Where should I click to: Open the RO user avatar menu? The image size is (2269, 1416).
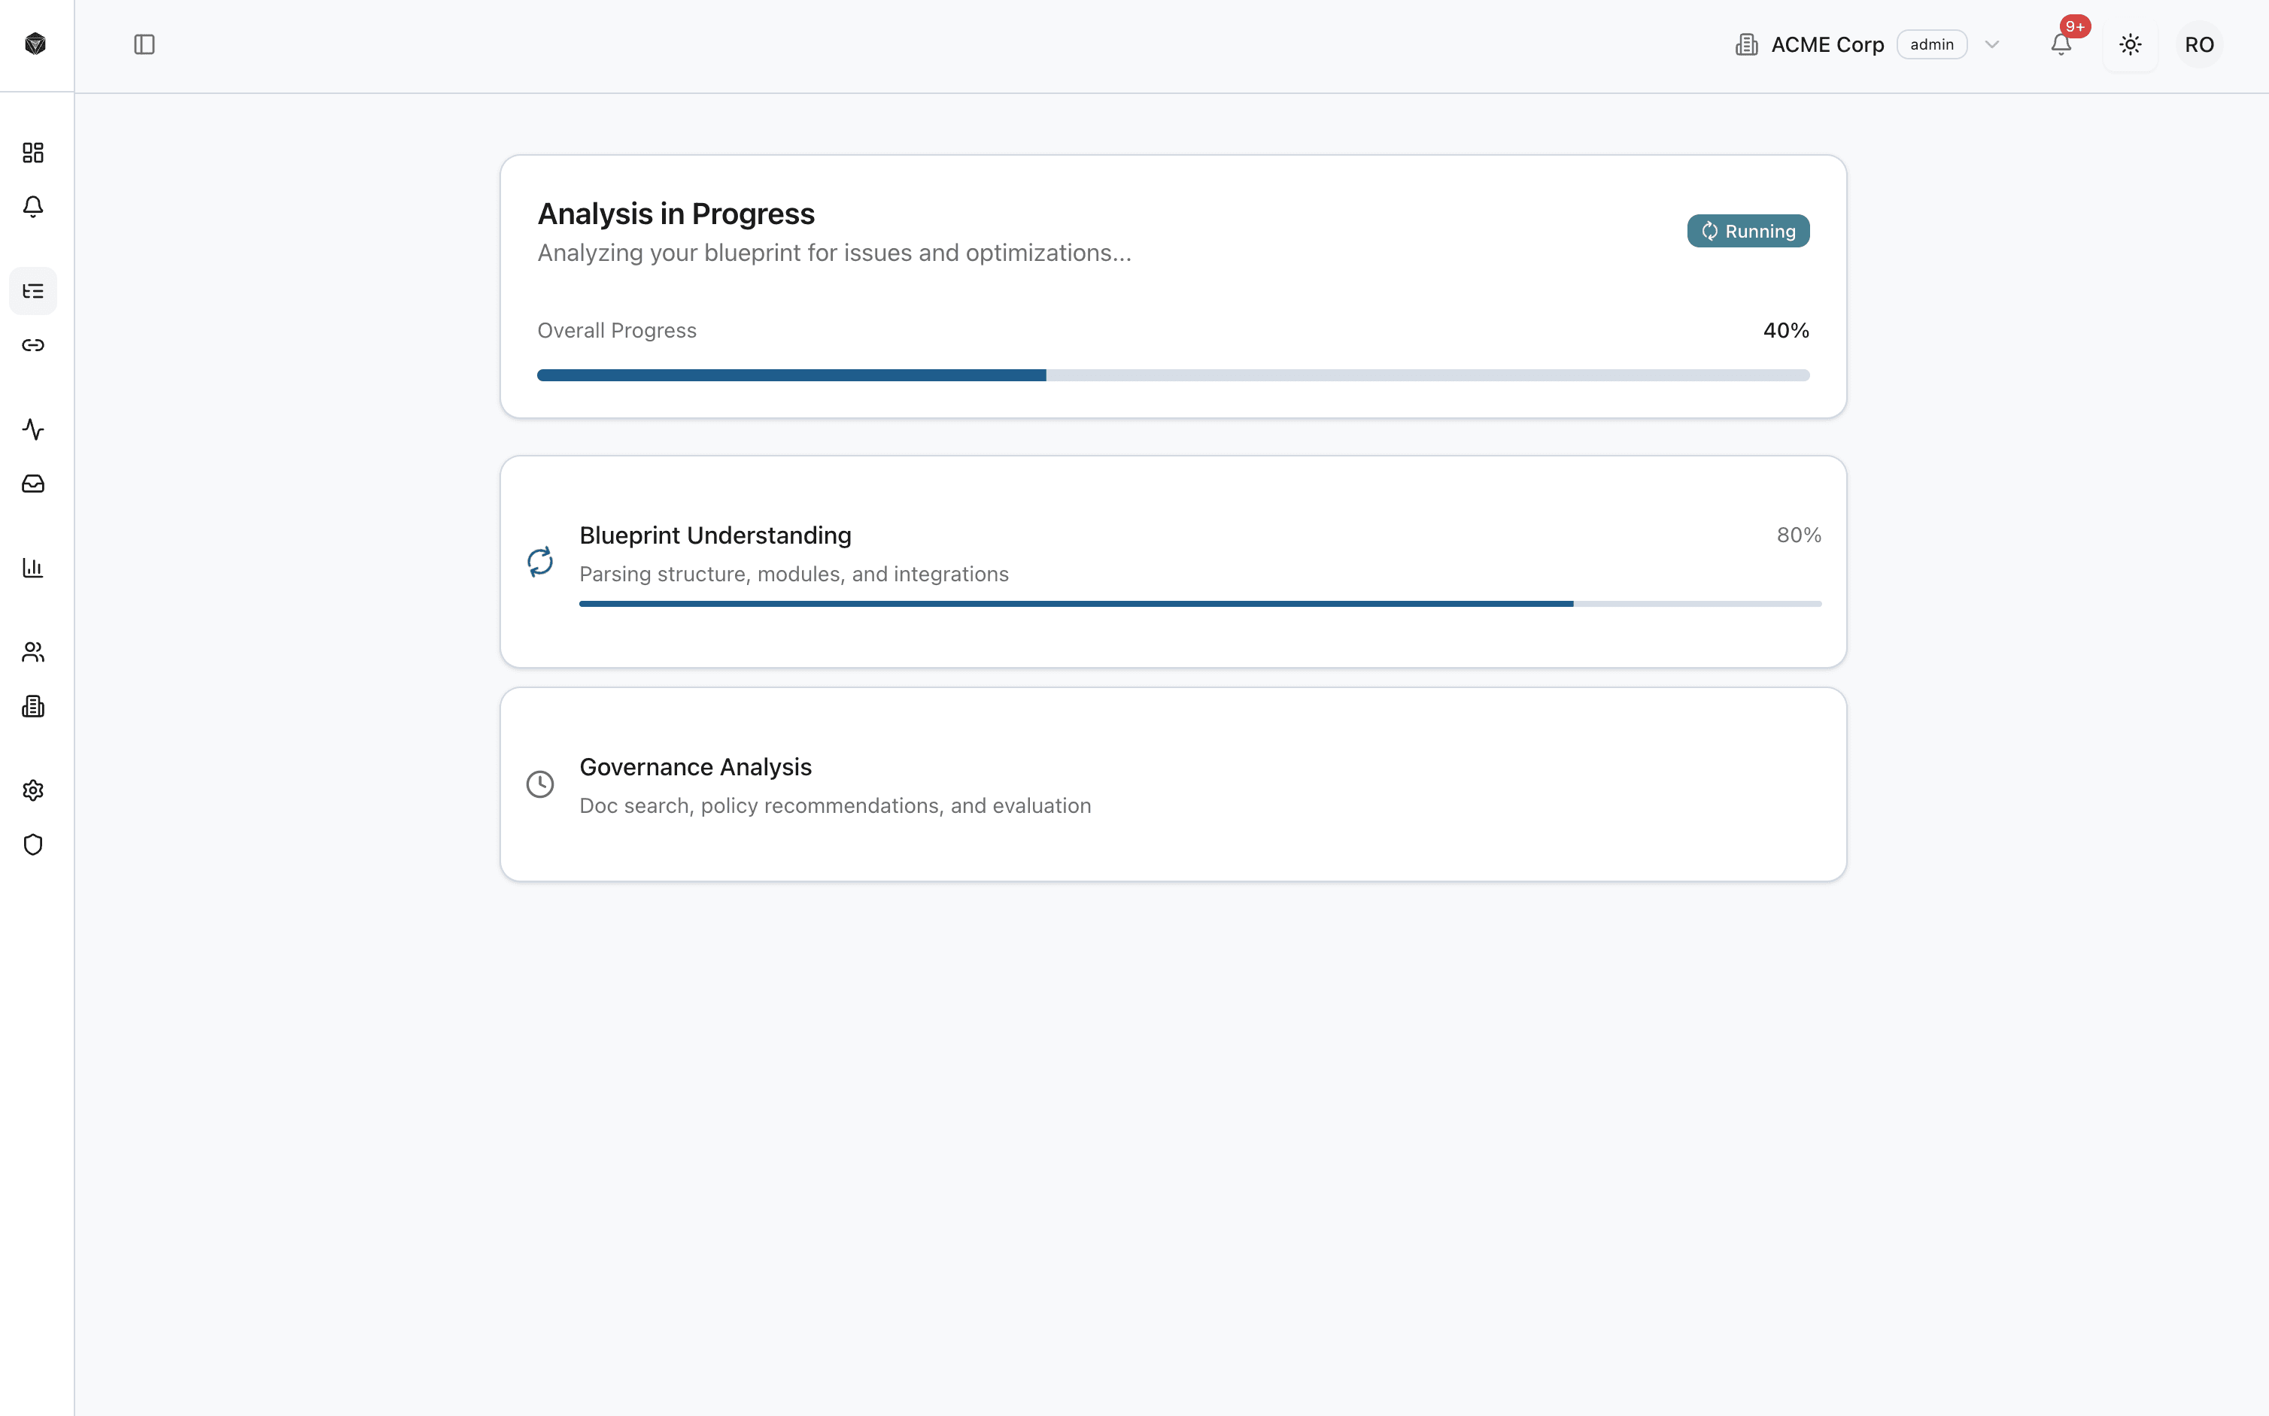click(x=2199, y=44)
